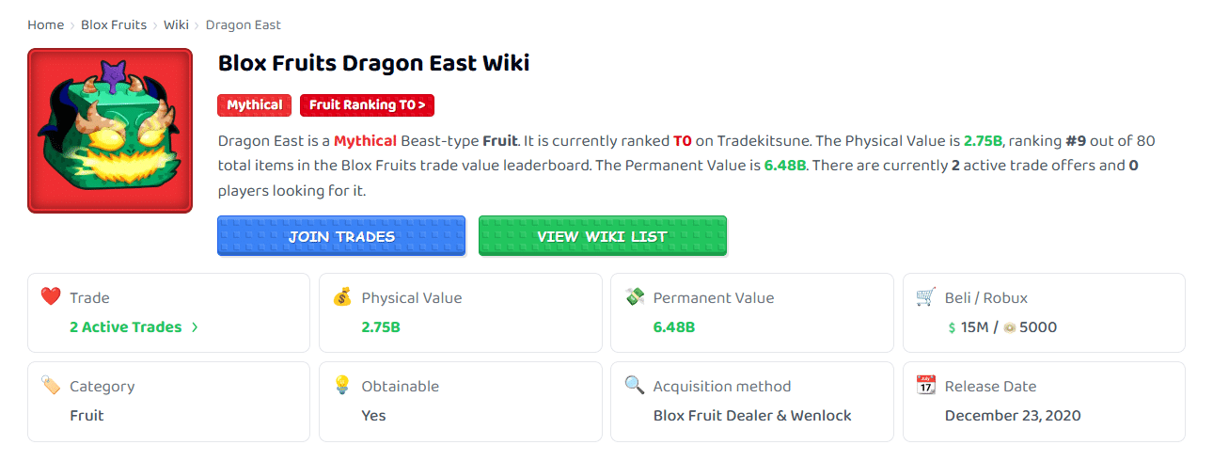Click the flying cash Permanent Value icon
Viewport: 1213px width, 461px height.
635,297
